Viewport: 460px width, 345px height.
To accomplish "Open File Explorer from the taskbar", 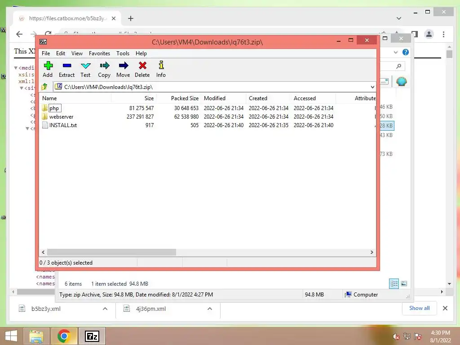I will coord(36,336).
